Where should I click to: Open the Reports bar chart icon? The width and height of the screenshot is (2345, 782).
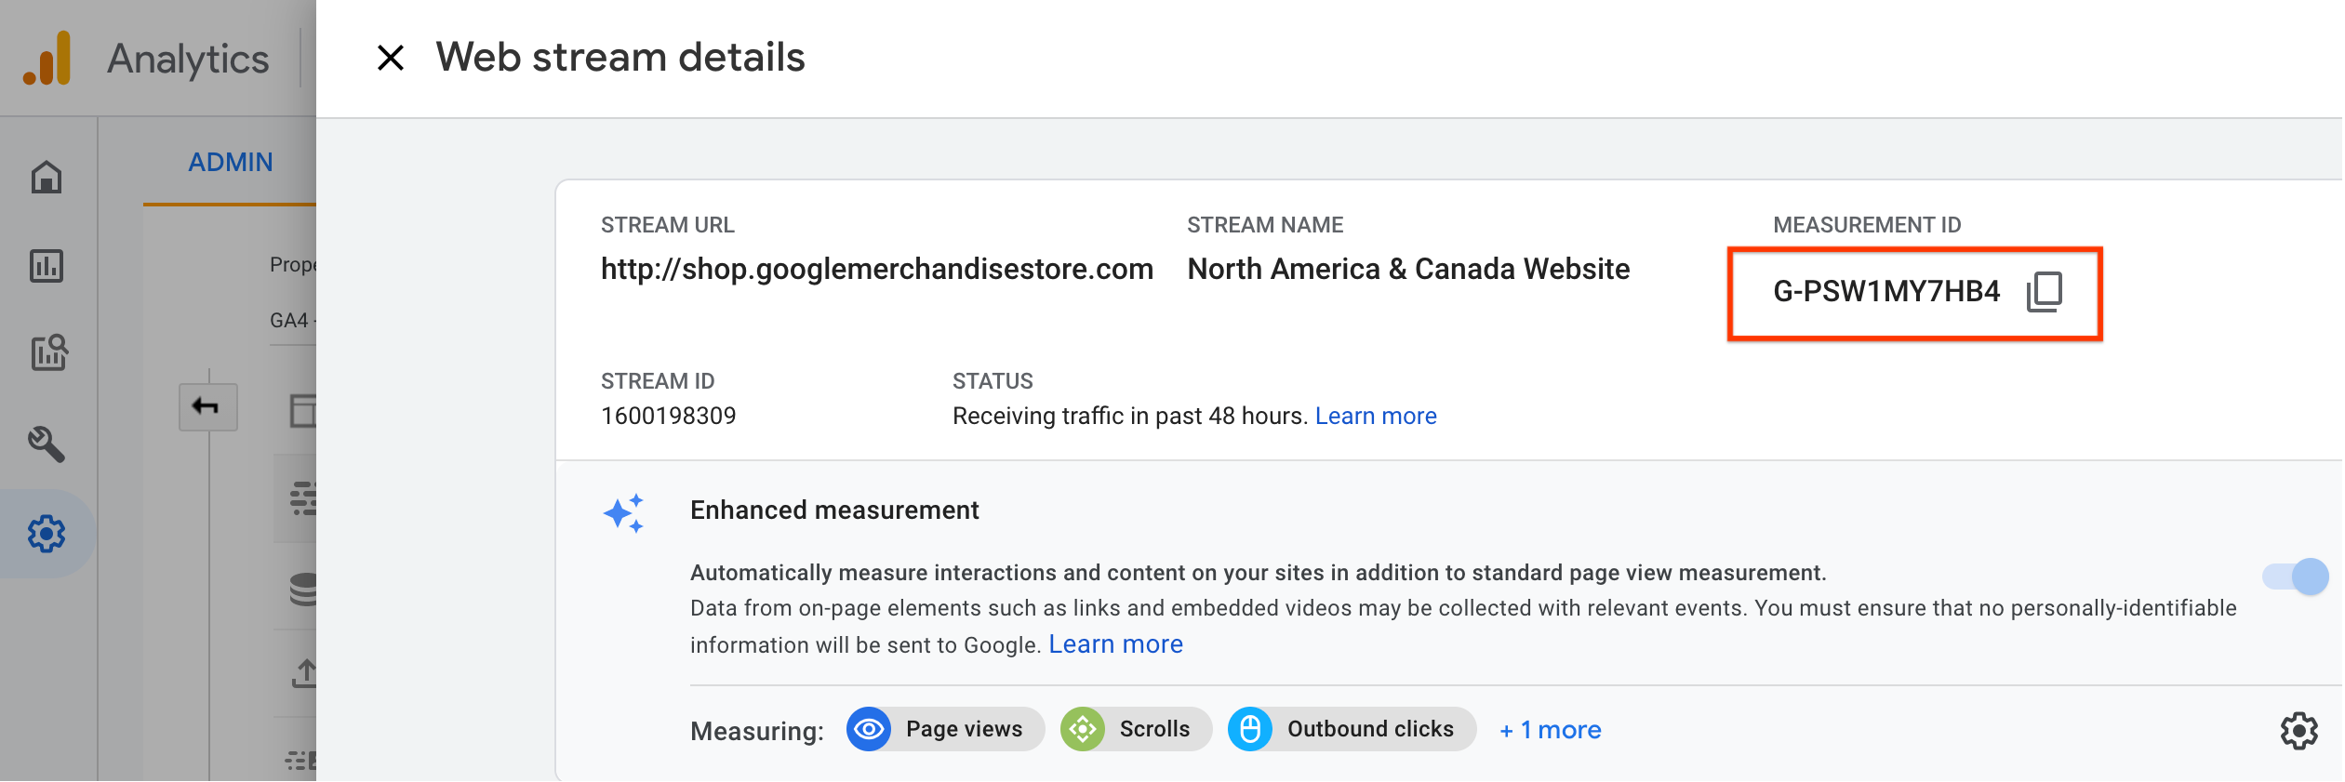tap(47, 266)
